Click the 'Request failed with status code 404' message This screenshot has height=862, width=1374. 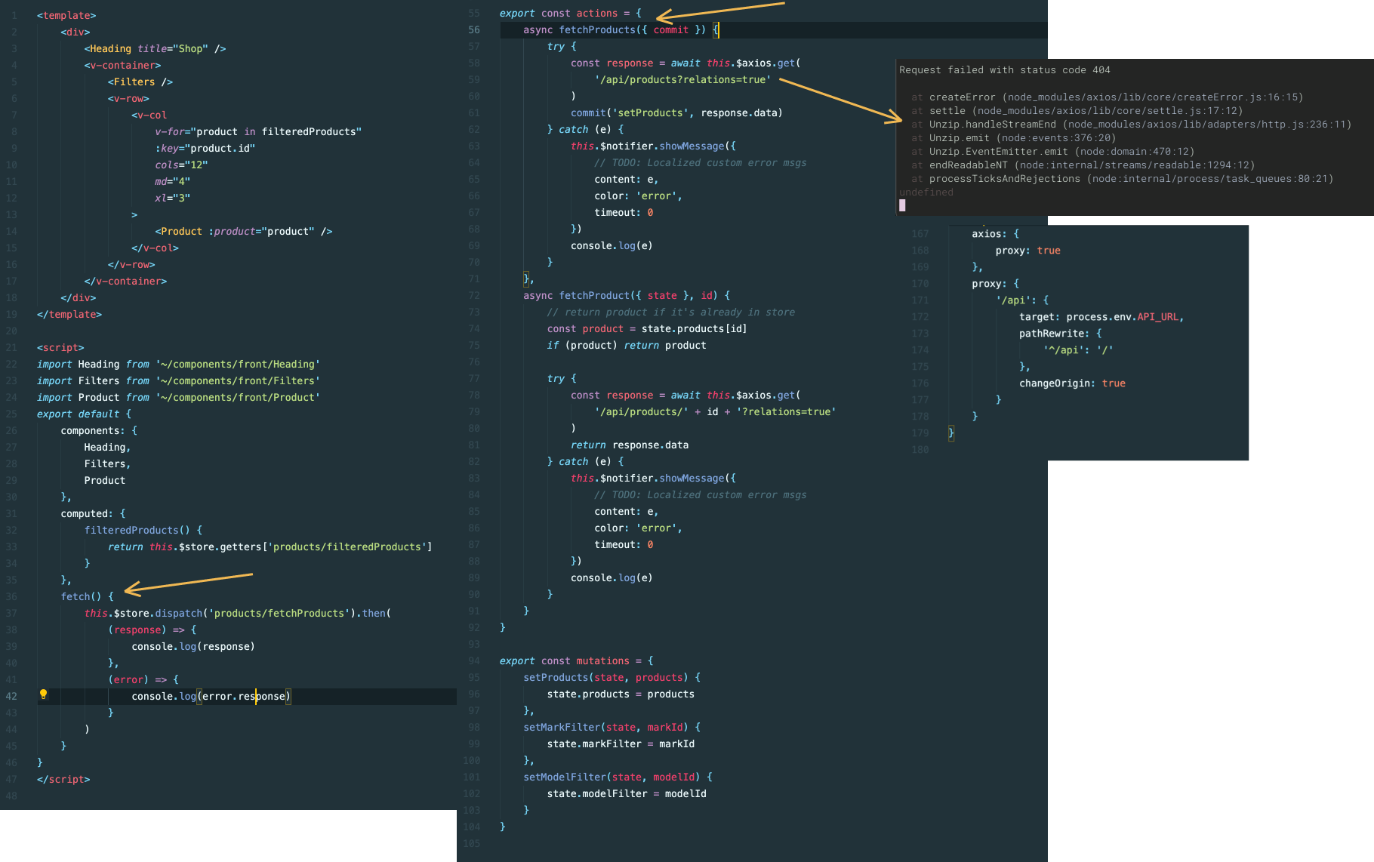(x=1005, y=70)
